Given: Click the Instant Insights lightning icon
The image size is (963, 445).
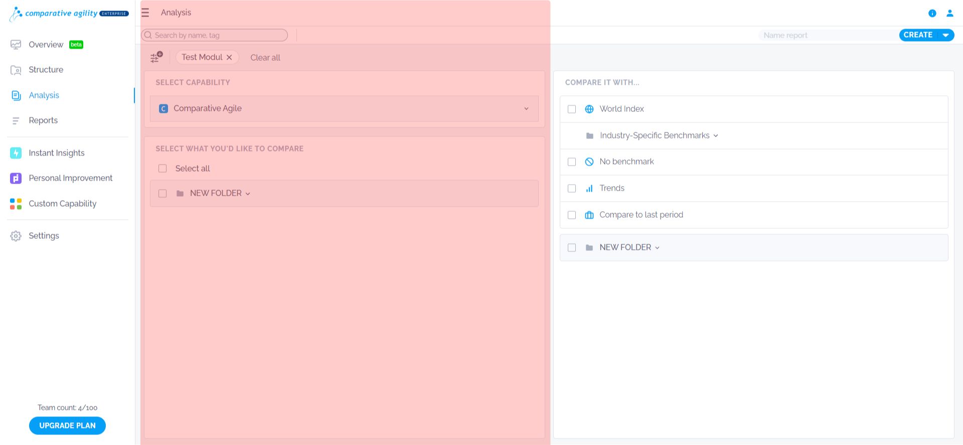Looking at the screenshot, I should coord(16,153).
